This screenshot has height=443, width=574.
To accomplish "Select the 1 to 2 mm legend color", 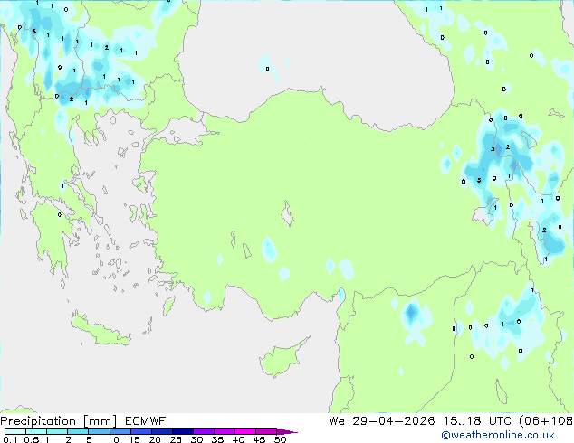I will pos(57,431).
